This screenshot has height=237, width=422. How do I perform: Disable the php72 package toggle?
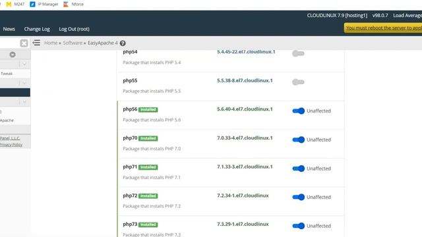click(298, 197)
